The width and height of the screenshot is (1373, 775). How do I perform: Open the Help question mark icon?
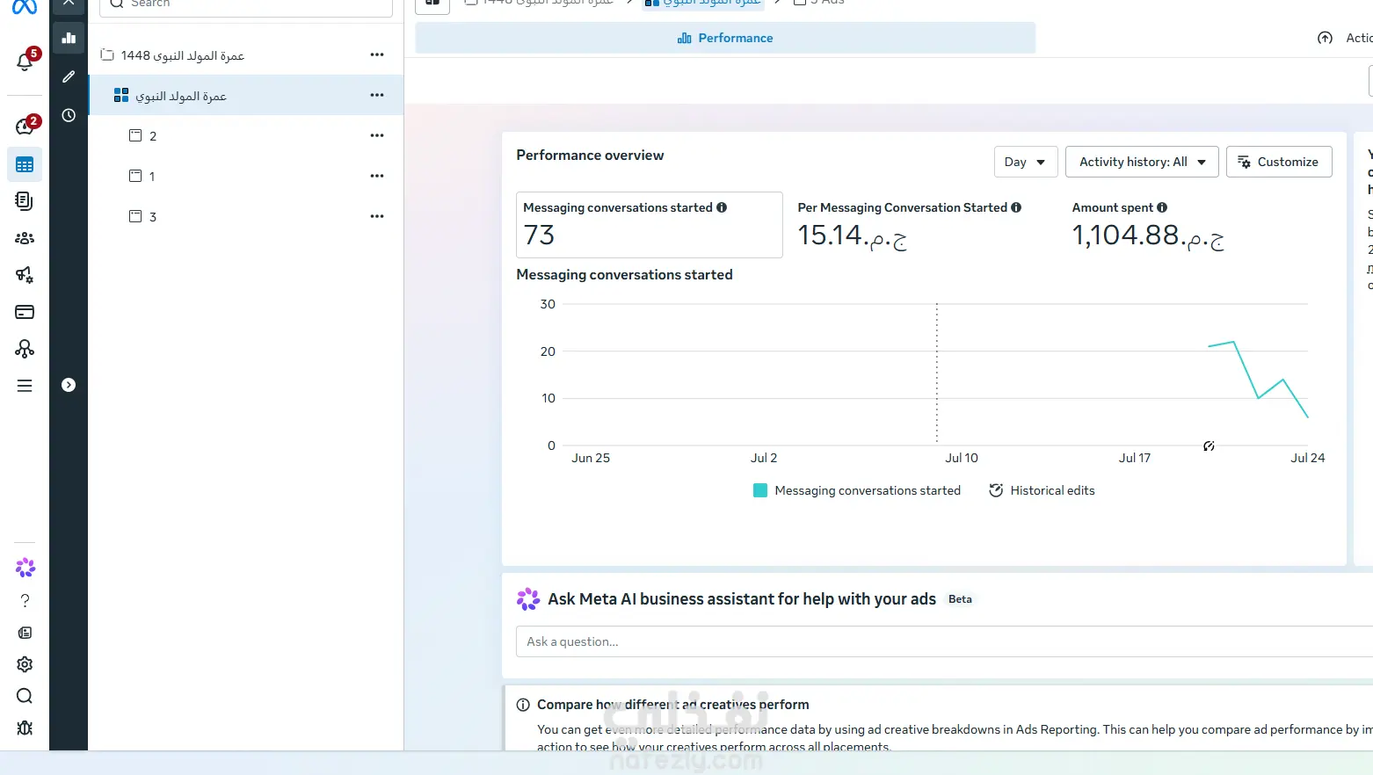coord(25,601)
